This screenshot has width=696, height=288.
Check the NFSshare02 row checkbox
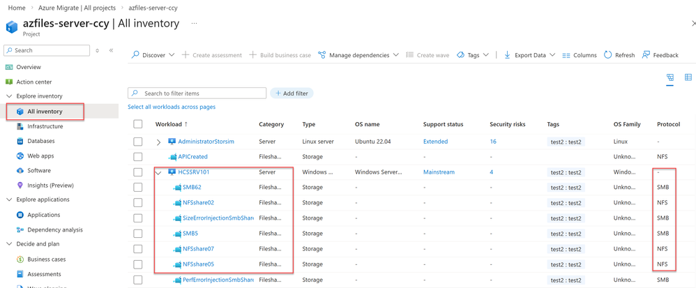138,202
